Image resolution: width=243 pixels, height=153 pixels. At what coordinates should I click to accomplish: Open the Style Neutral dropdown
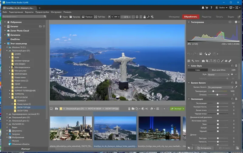[x=218, y=74]
